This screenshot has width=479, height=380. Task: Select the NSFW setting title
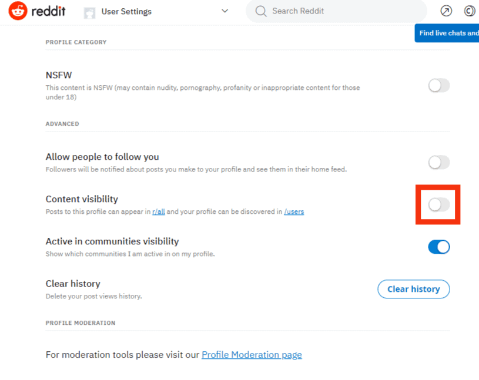tap(59, 75)
